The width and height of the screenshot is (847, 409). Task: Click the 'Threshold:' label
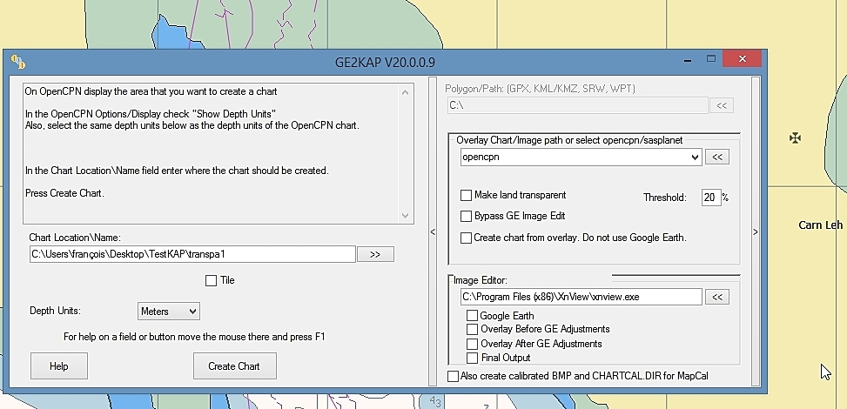(x=665, y=198)
